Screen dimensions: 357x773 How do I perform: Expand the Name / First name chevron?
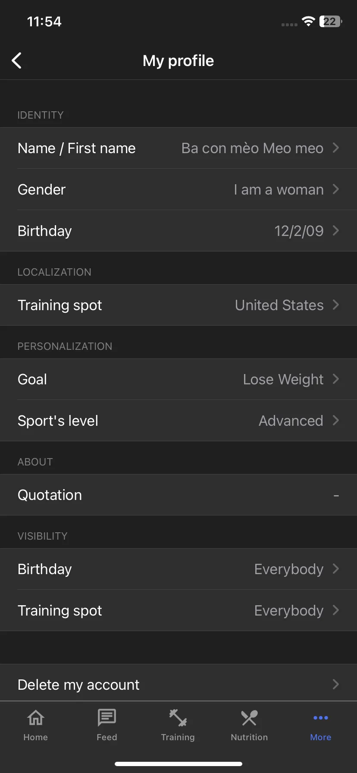[x=336, y=148]
